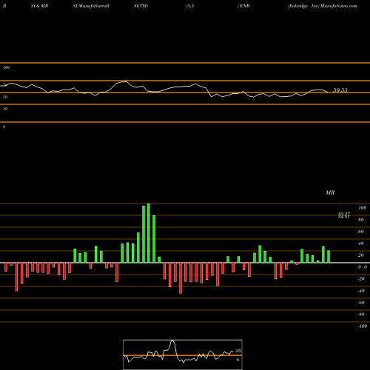This screenshot has height=370, width=370.
Task: Click the tallest green MR bar
Action: pyautogui.click(x=149, y=233)
